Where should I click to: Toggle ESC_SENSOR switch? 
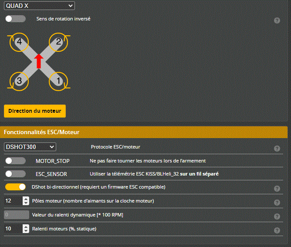tap(15, 174)
